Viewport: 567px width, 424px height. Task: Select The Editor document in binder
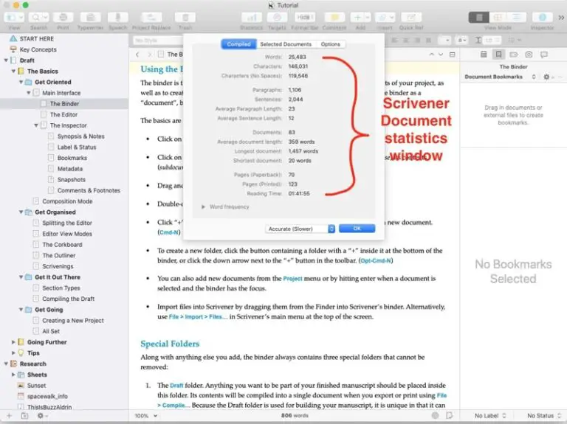(x=63, y=114)
